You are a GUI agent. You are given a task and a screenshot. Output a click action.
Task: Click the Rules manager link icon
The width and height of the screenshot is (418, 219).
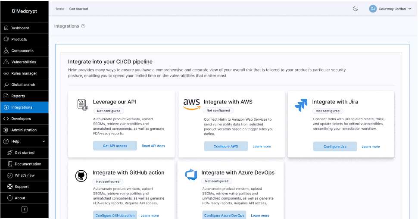[6, 73]
